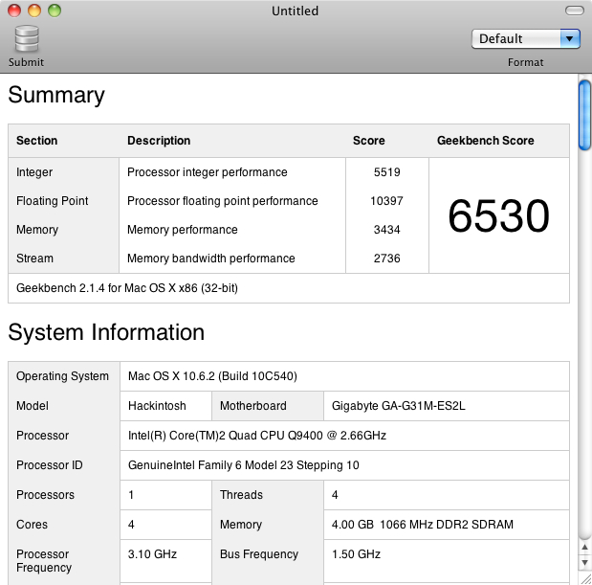Image resolution: width=592 pixels, height=585 pixels.
Task: Click the Geekbench Score column header
Action: pyautogui.click(x=486, y=141)
